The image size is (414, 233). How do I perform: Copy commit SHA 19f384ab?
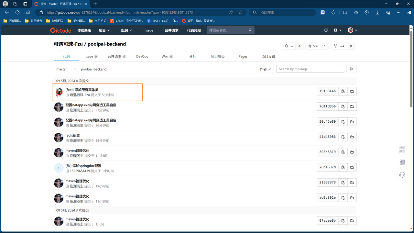(x=343, y=91)
